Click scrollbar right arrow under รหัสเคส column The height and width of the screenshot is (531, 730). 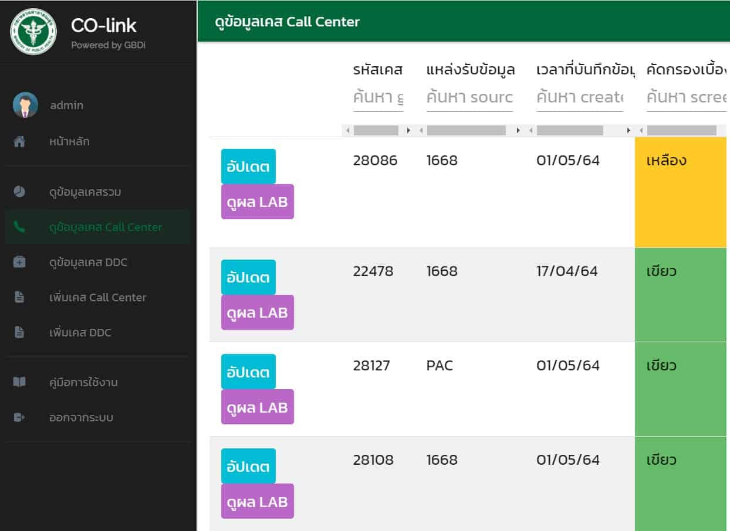click(x=409, y=131)
